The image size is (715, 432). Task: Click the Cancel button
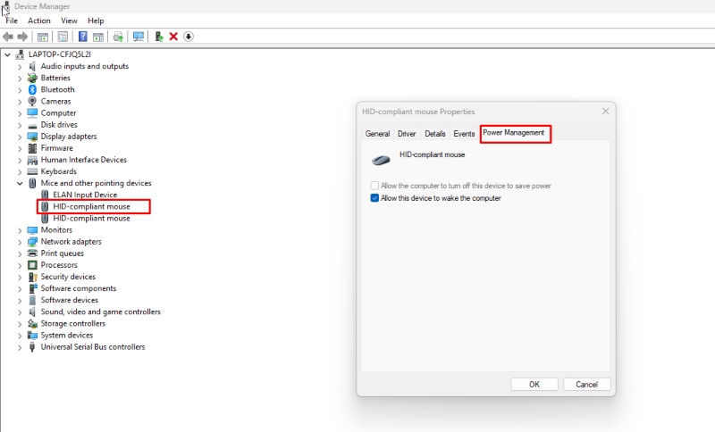coord(587,384)
